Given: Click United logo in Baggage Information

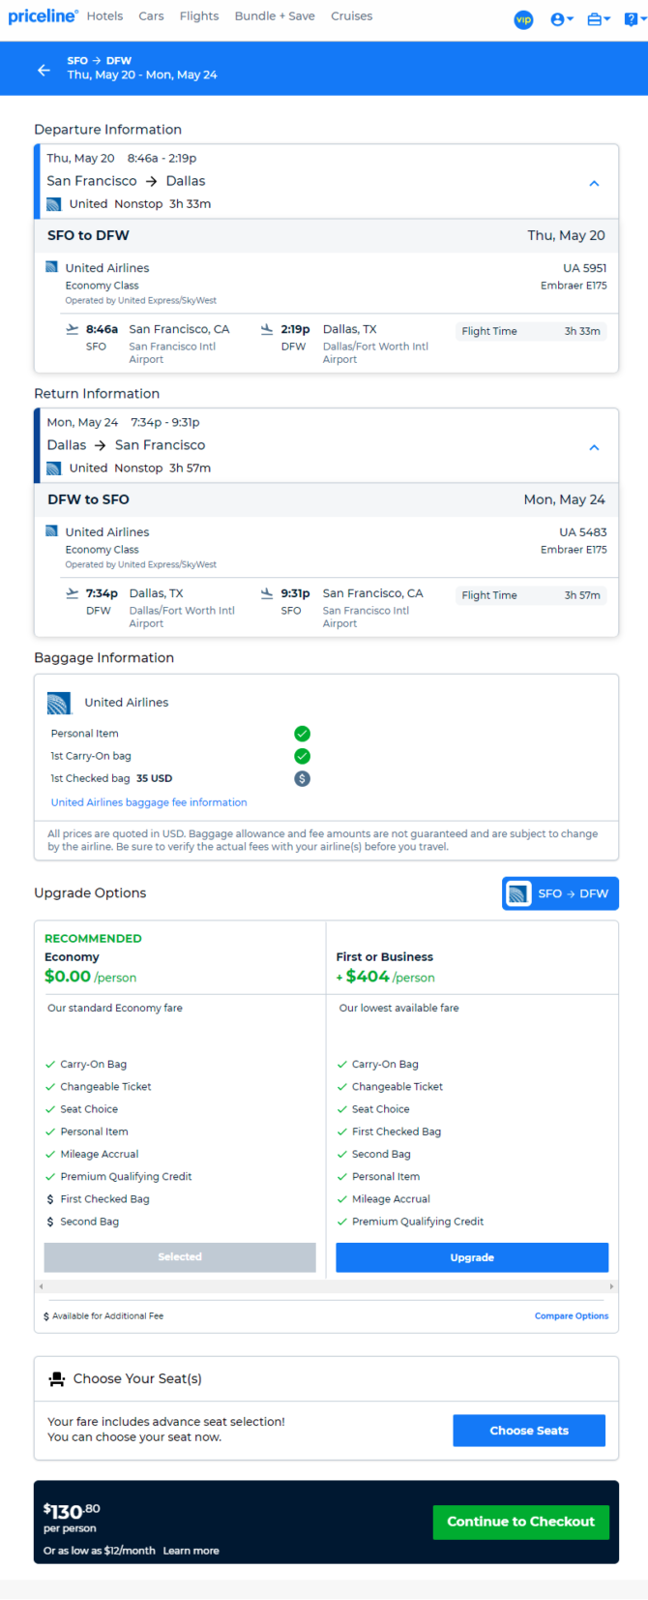Looking at the screenshot, I should coord(59,703).
